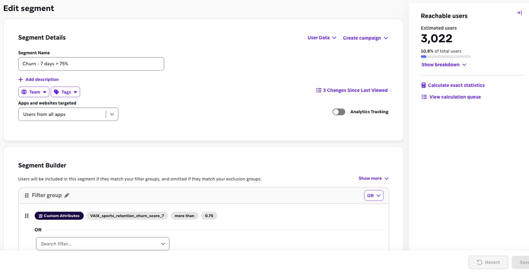Click the list icon beside 3 Changes
Viewport: 529px width, 272px height.
[x=319, y=90]
